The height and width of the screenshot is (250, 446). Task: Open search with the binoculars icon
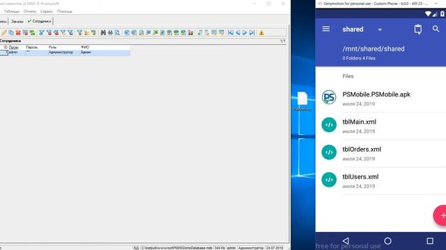(103, 33)
